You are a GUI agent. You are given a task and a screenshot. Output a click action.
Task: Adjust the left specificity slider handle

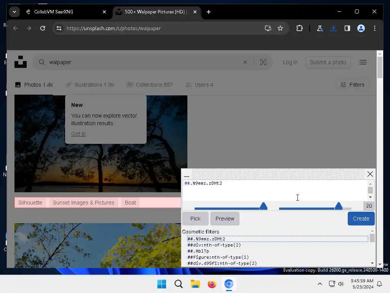pos(264,206)
